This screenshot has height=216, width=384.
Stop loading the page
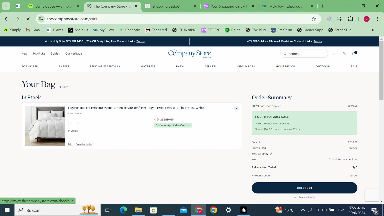28,19
